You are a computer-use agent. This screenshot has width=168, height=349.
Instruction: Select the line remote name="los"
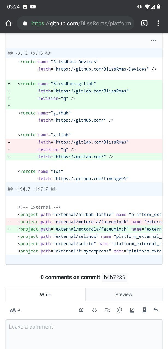[x=84, y=171]
